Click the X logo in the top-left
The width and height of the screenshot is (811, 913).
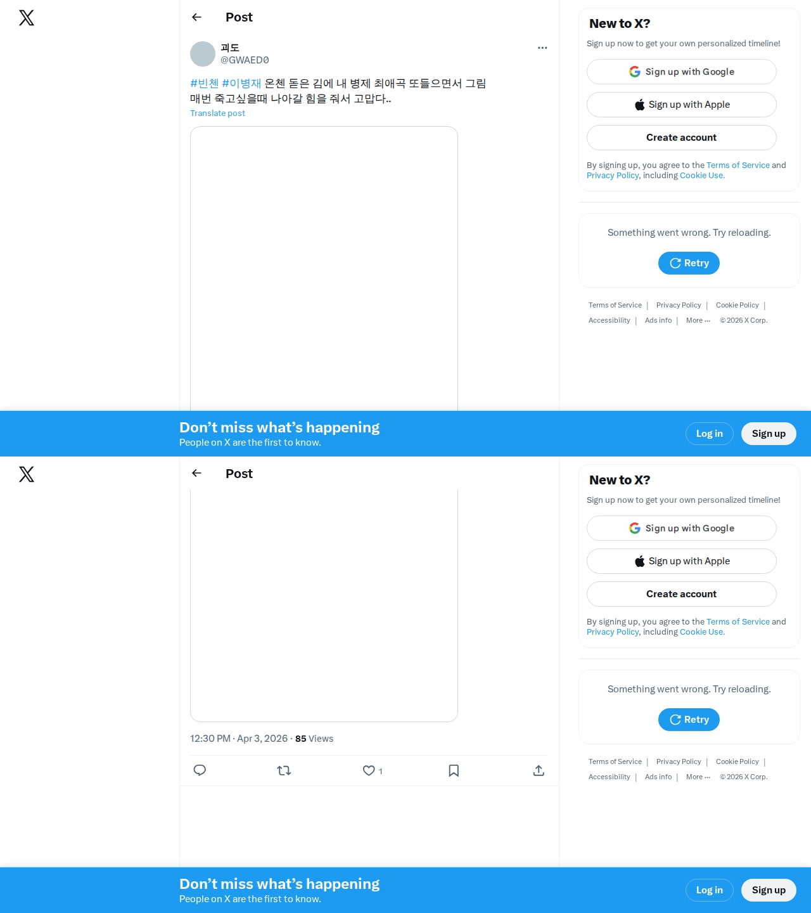27,18
